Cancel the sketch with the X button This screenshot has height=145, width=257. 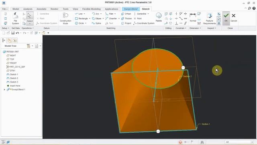234,17
